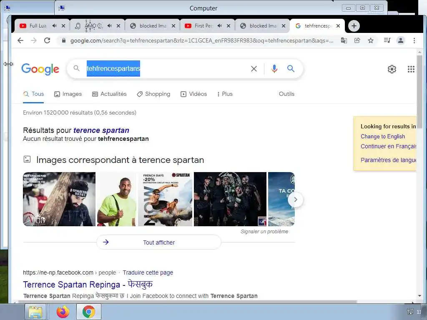Select the Actualités search filter

(109, 94)
